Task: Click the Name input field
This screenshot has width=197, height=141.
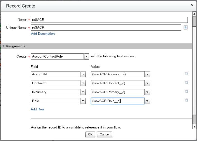Action: click(x=109, y=19)
